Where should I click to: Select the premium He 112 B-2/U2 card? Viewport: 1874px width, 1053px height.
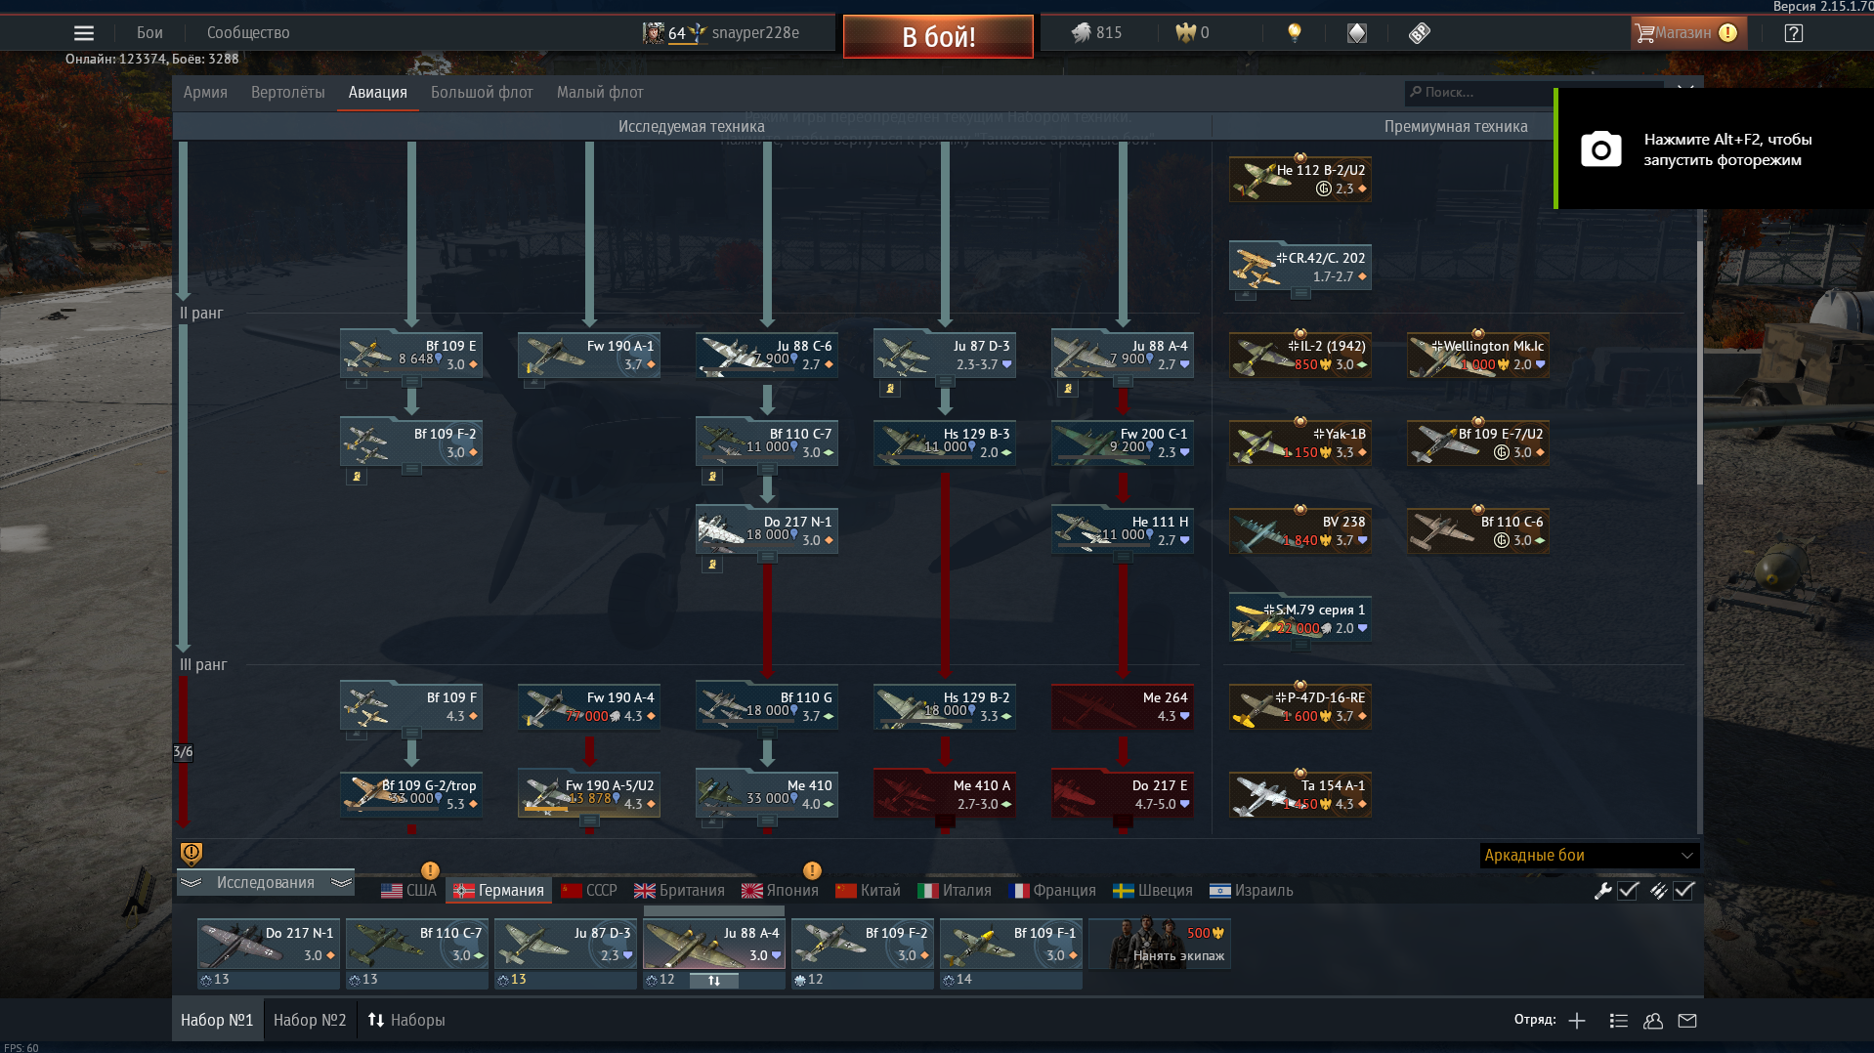coord(1300,178)
